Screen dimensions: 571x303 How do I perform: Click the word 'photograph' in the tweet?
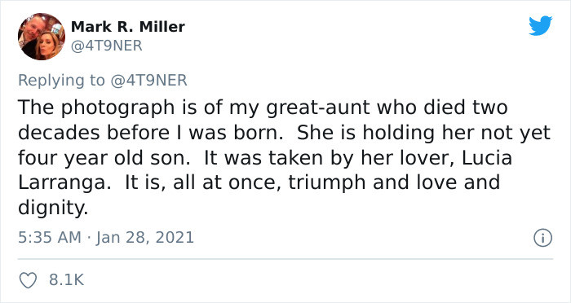point(117,108)
